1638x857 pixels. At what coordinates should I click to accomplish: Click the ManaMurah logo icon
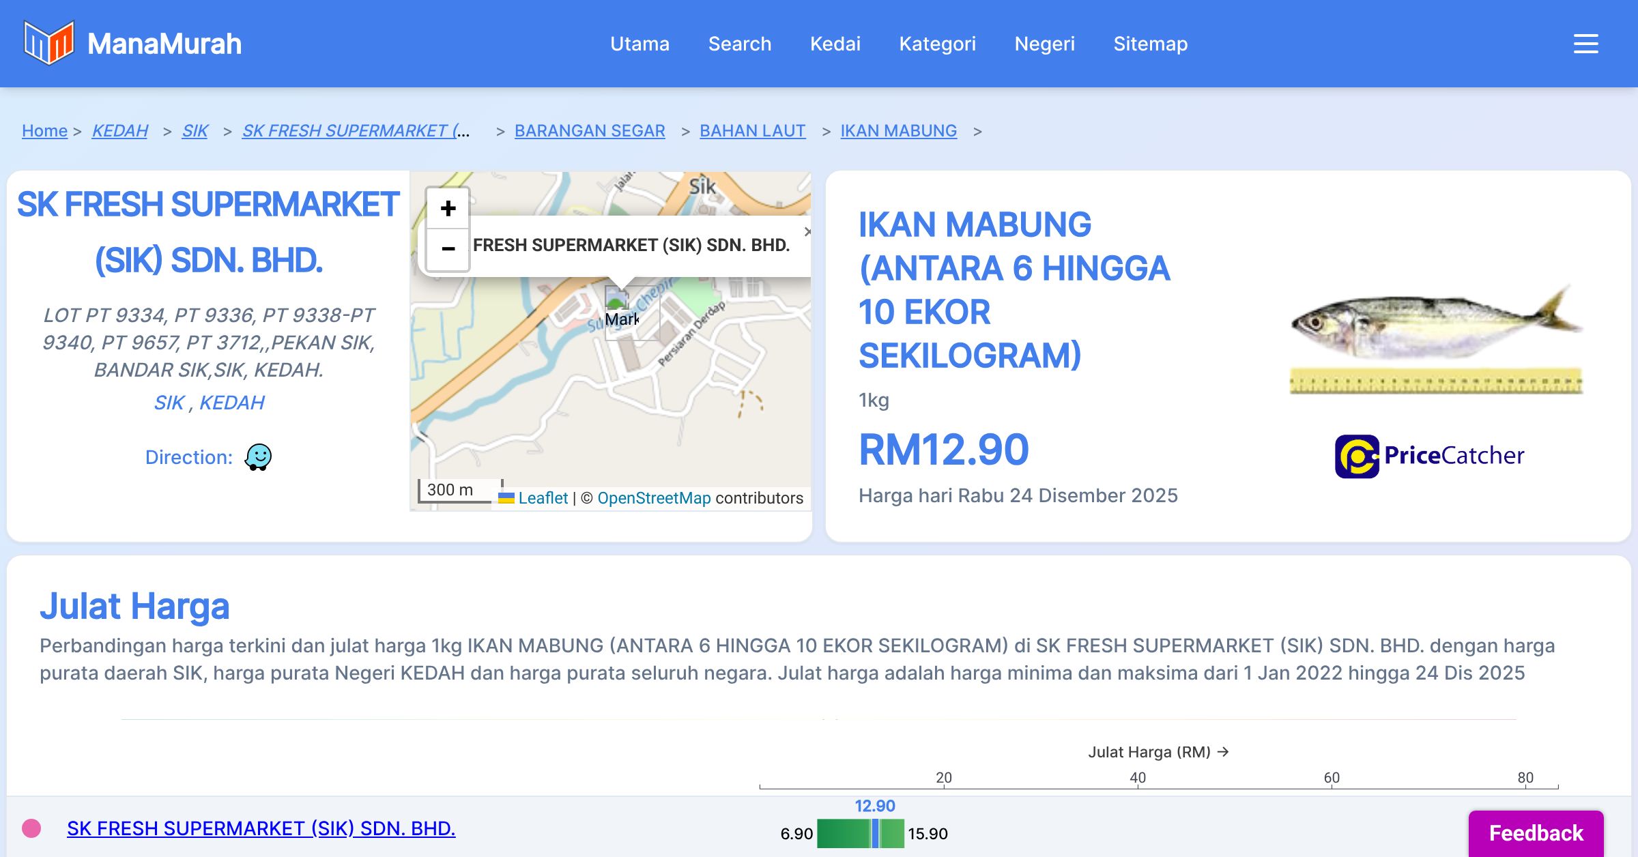click(x=48, y=43)
